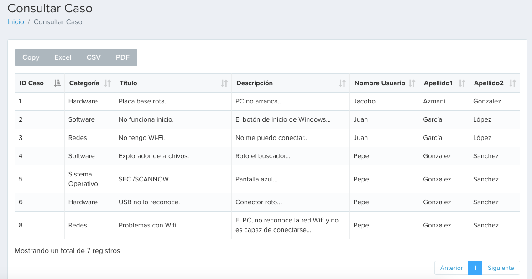This screenshot has width=532, height=279.
Task: Click the sort icon on the Título column
Action: pos(223,83)
